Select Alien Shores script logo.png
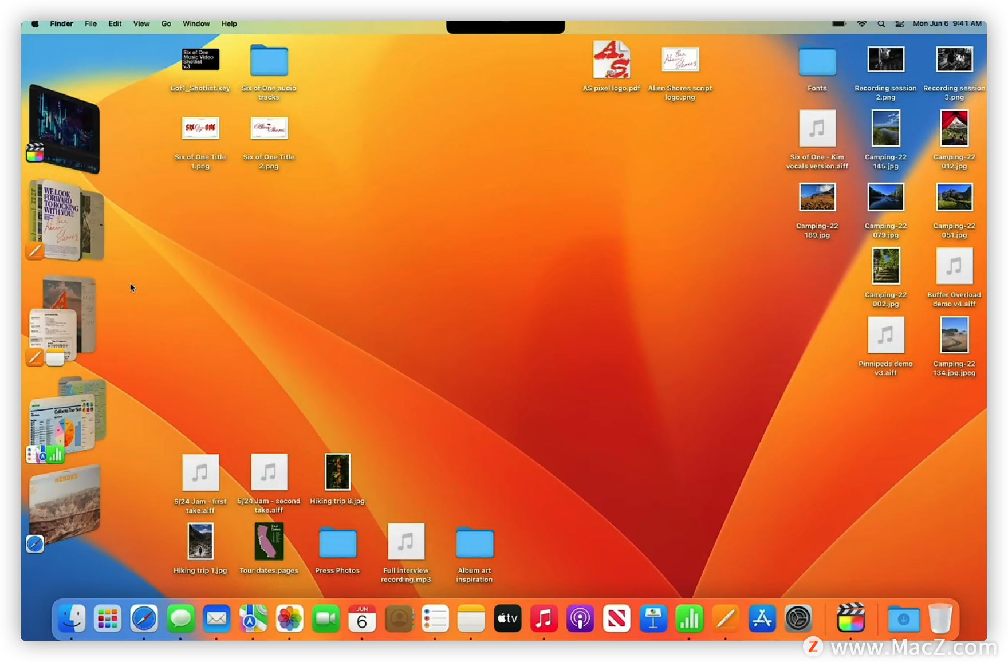The height and width of the screenshot is (662, 1008). tap(680, 73)
